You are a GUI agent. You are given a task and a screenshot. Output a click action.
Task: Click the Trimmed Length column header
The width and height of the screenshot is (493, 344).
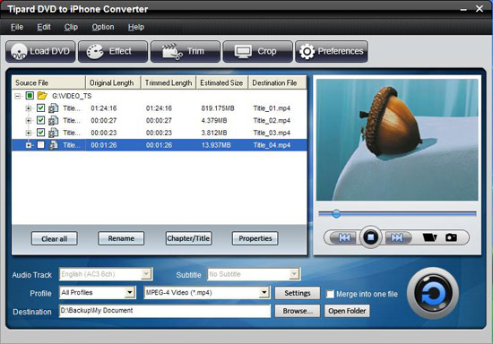(x=169, y=82)
